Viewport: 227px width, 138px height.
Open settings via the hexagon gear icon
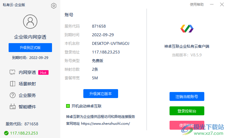53,6
